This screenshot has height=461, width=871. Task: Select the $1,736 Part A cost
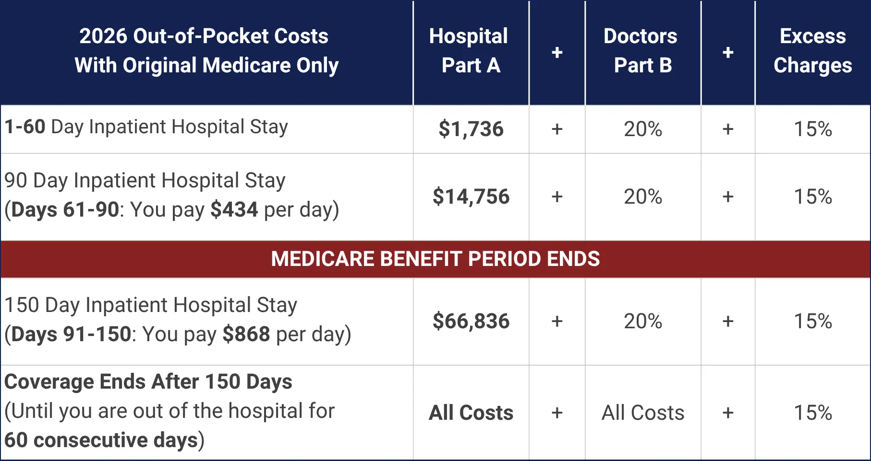(471, 129)
